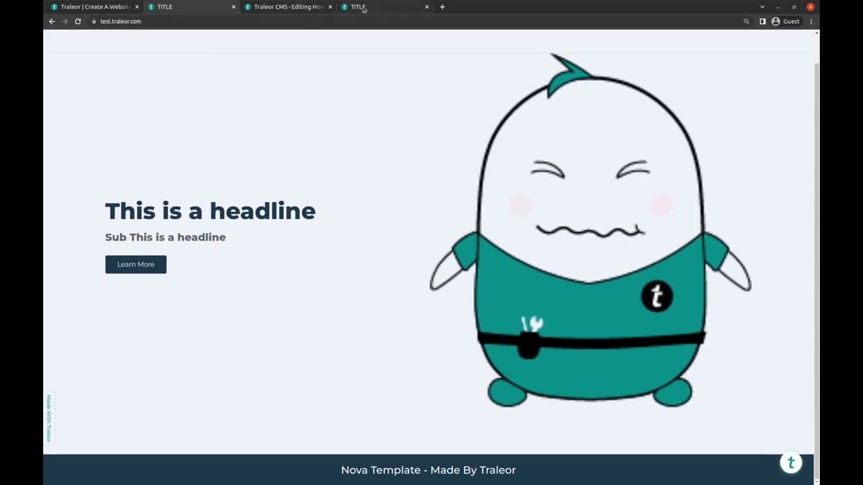
Task: Toggle the browser side panel icon
Action: 763,22
